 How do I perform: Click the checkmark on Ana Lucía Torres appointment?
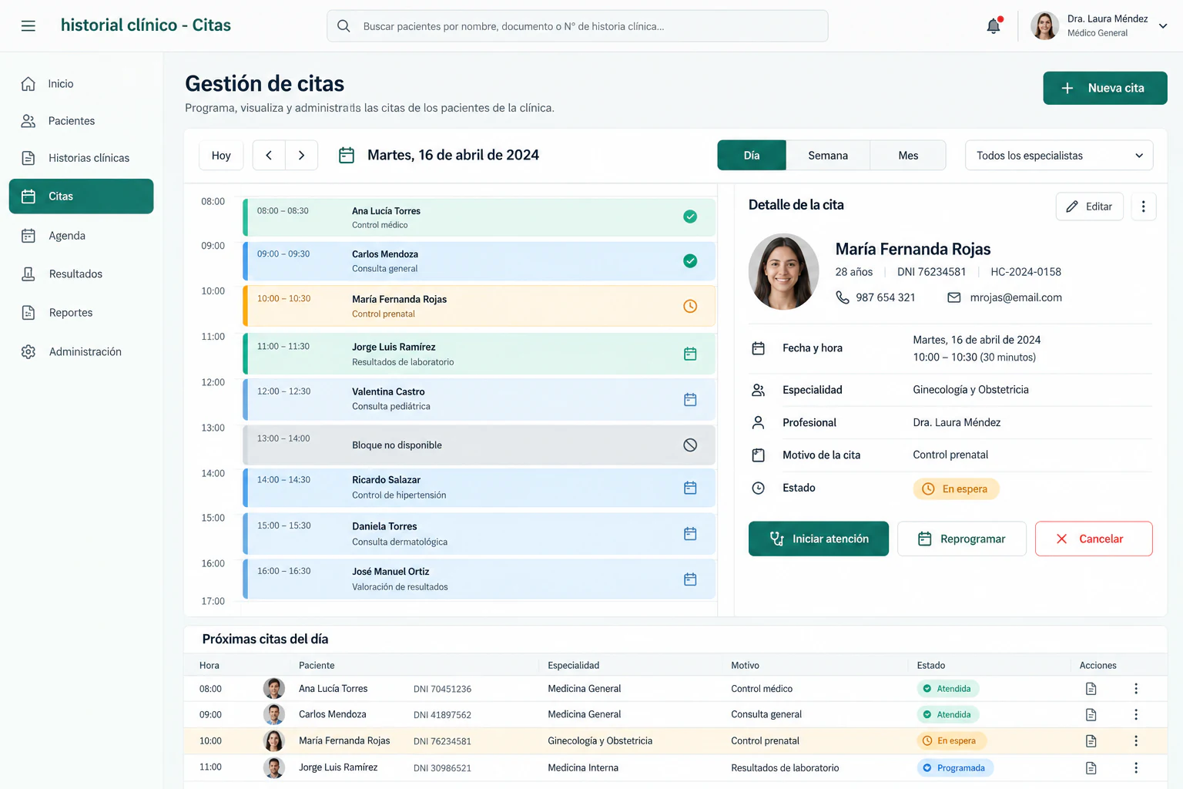(x=690, y=217)
